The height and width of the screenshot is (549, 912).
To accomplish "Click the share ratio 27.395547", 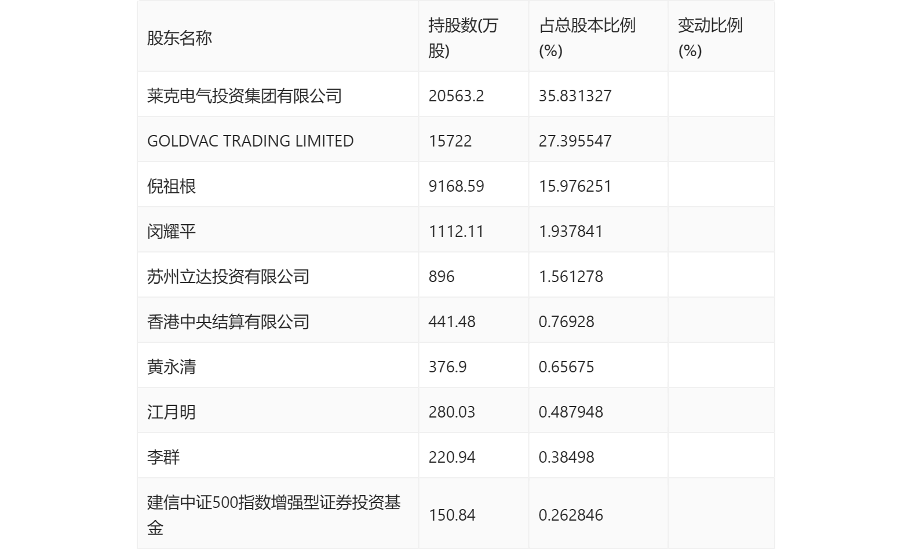I will point(575,141).
